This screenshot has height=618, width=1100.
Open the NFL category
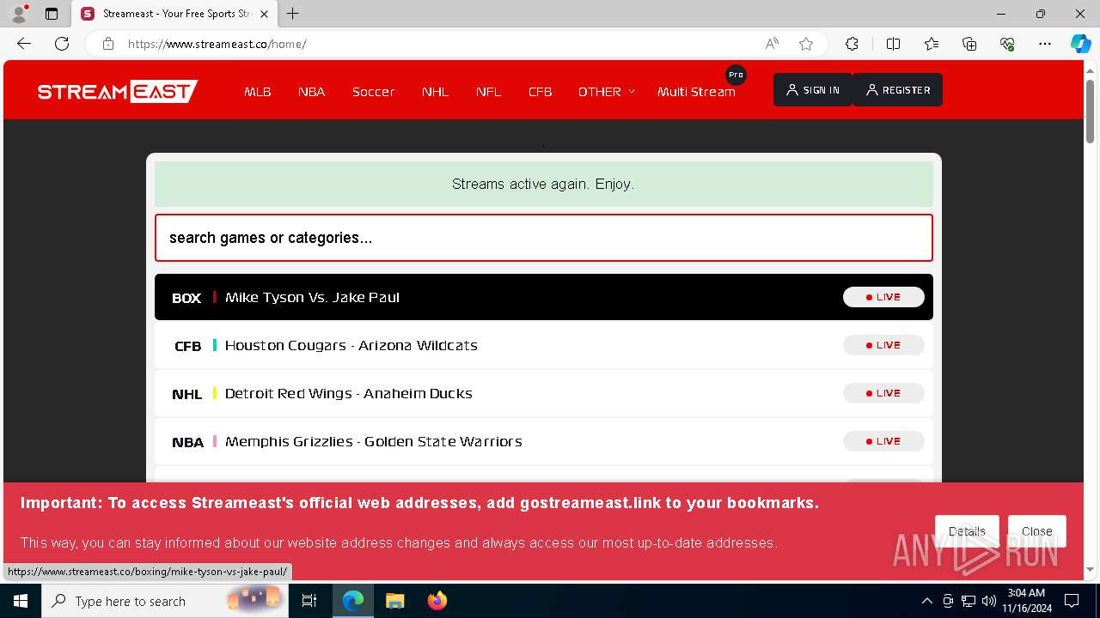pos(488,91)
